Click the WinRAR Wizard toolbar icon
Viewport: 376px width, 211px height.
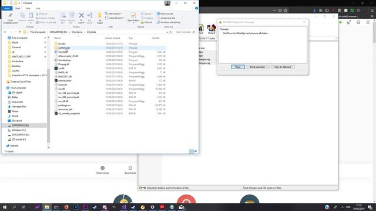tap(211, 29)
